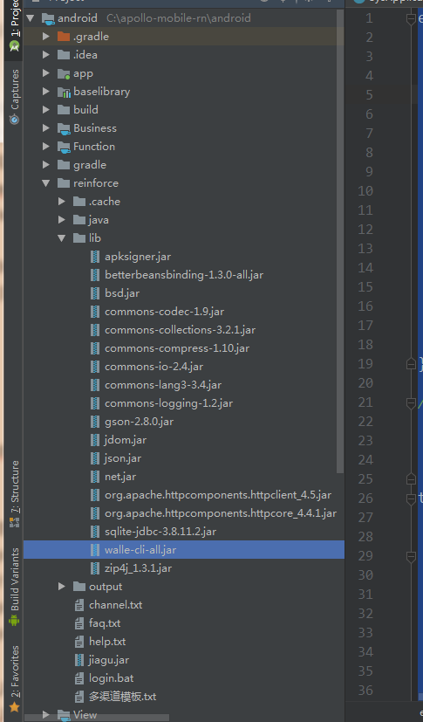The height and width of the screenshot is (722, 423).
Task: Click the Business module folder icon
Action: tap(64, 128)
